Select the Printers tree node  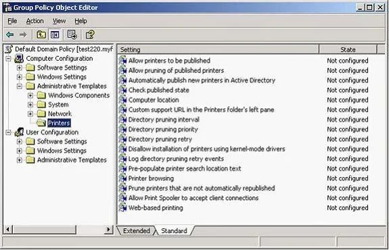click(59, 123)
